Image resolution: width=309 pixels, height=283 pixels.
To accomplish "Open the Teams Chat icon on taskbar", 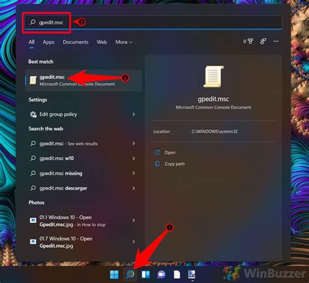I will (161, 275).
